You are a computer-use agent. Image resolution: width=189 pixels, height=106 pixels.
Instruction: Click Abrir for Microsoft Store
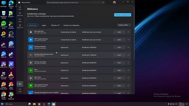click(119, 32)
